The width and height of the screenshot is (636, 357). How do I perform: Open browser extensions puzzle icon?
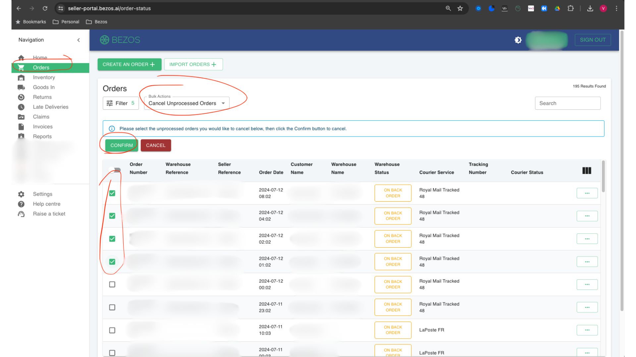click(x=570, y=9)
